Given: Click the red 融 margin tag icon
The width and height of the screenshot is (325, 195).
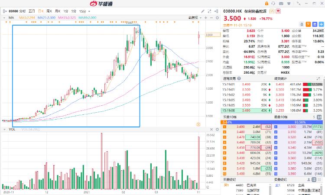Looking at the screenshot, I should [x=278, y=11].
